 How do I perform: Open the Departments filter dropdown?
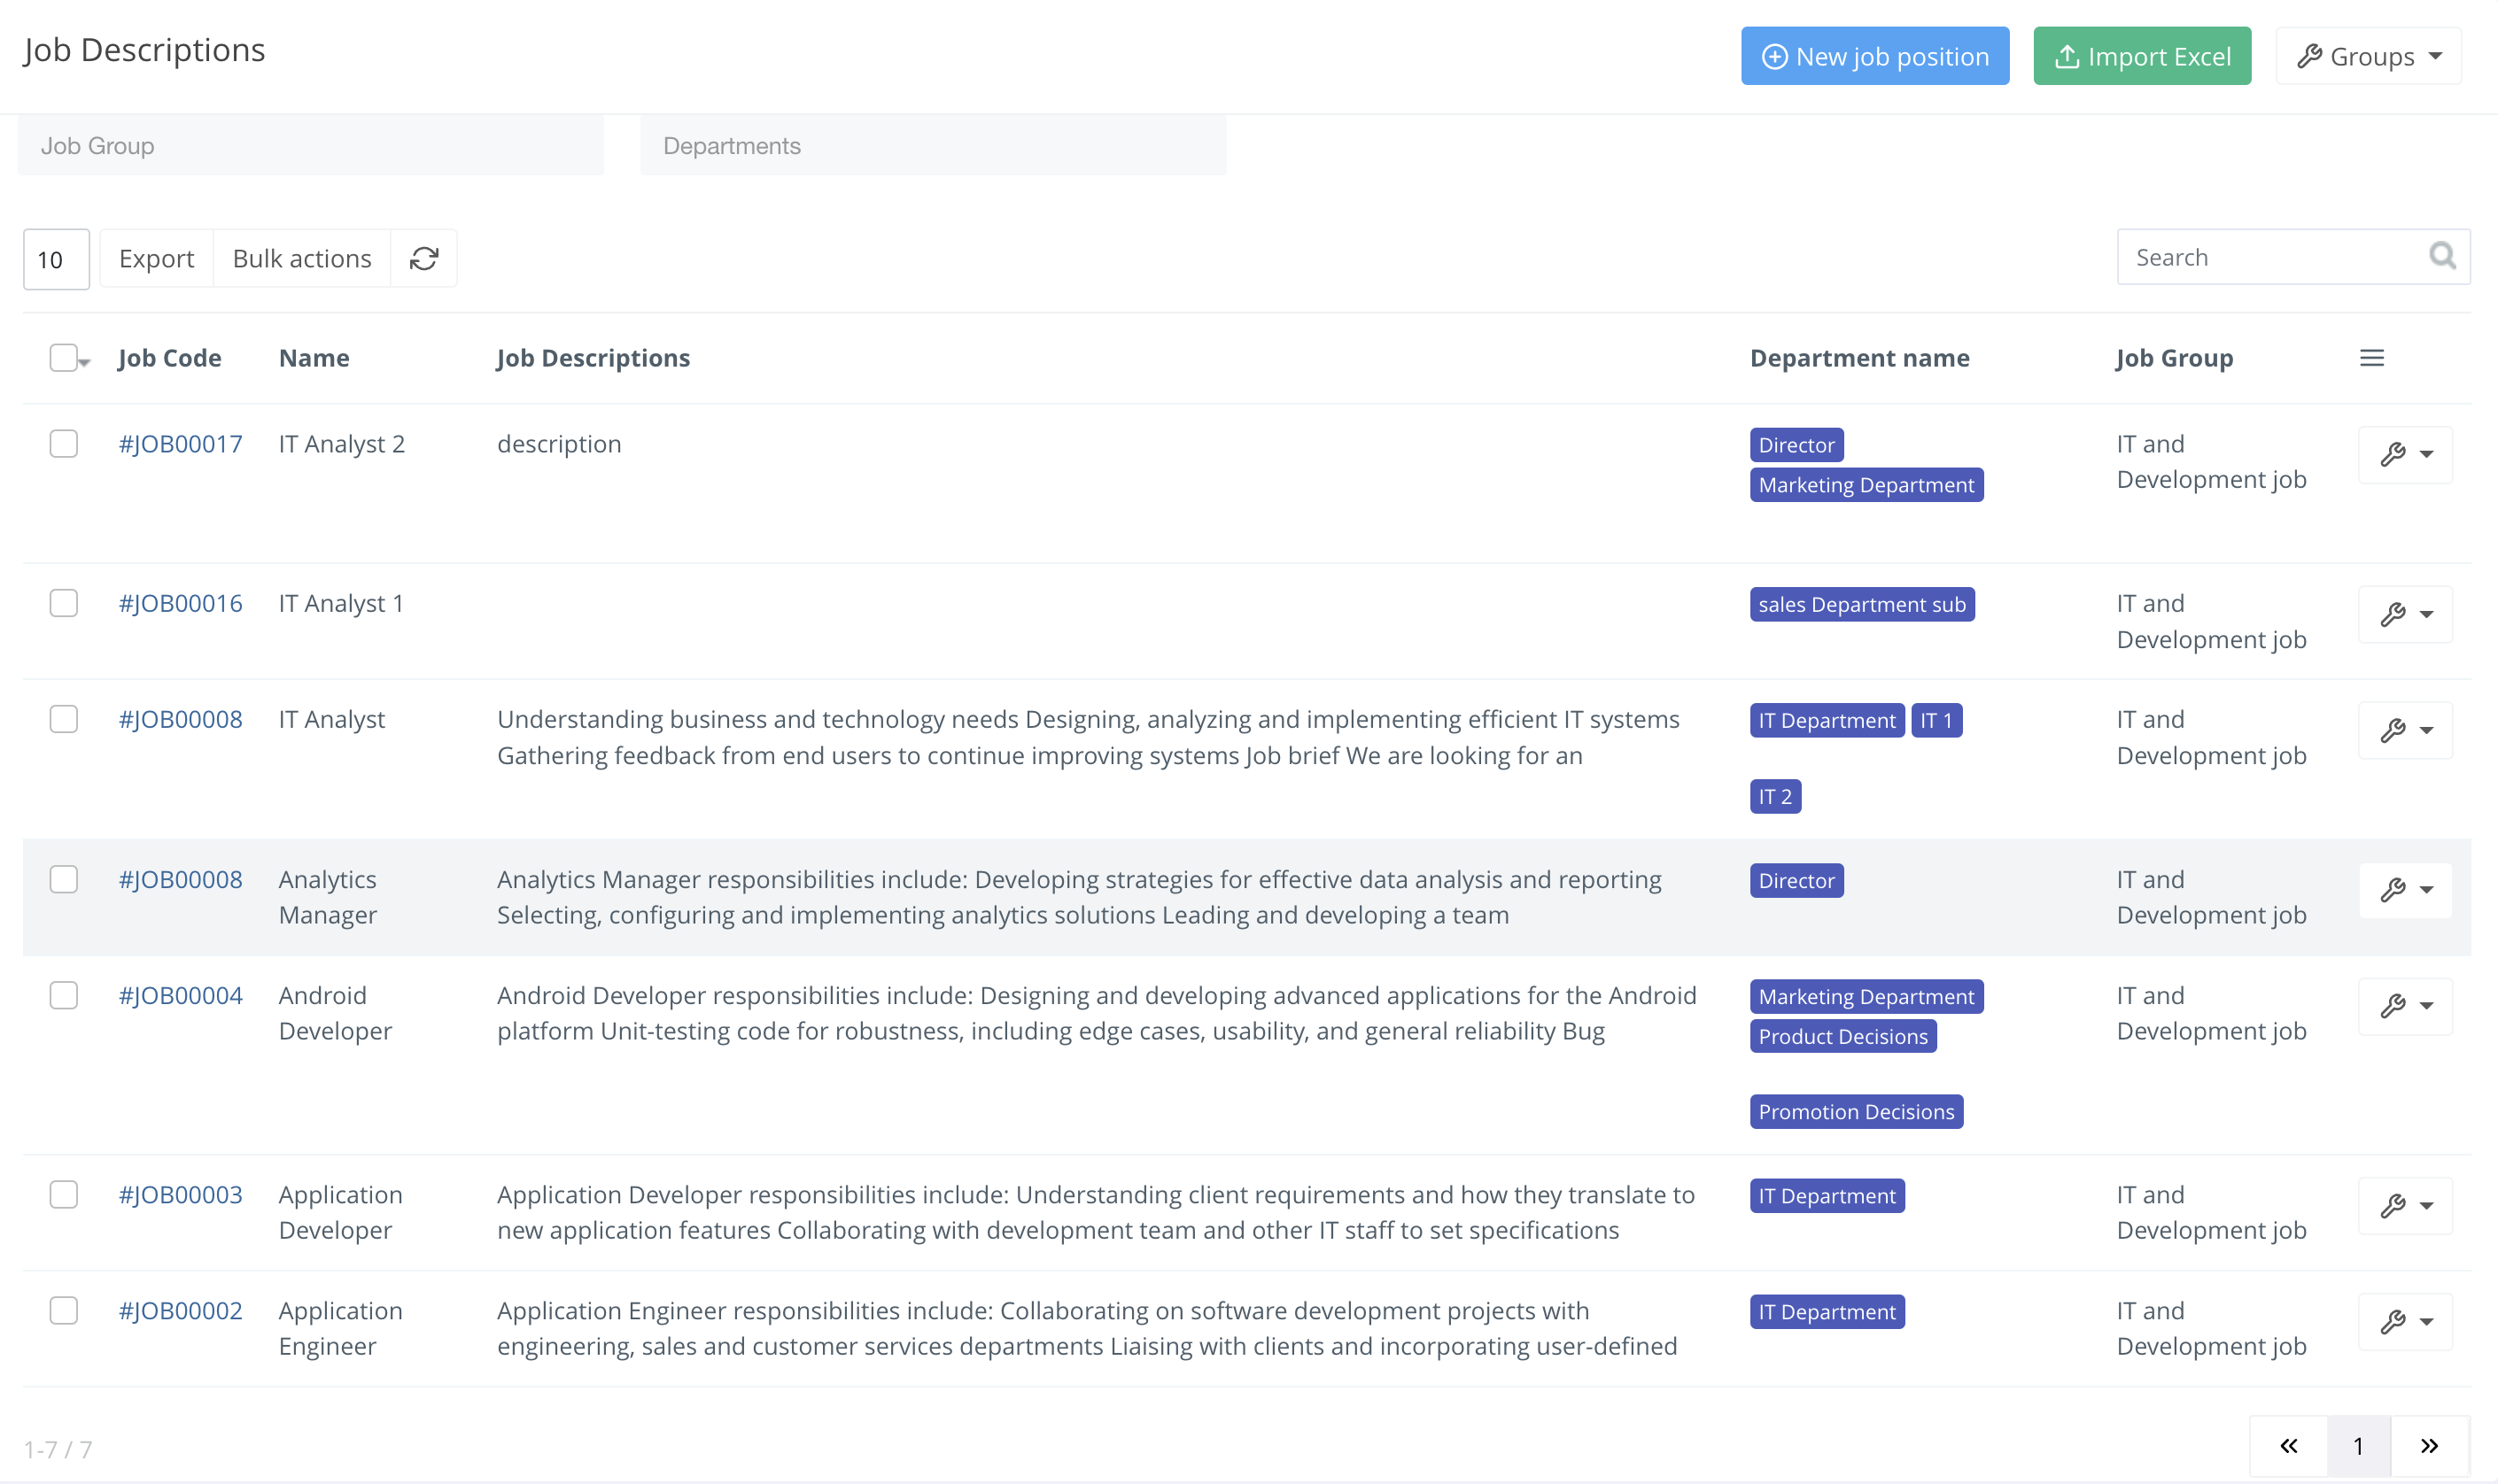click(x=933, y=146)
